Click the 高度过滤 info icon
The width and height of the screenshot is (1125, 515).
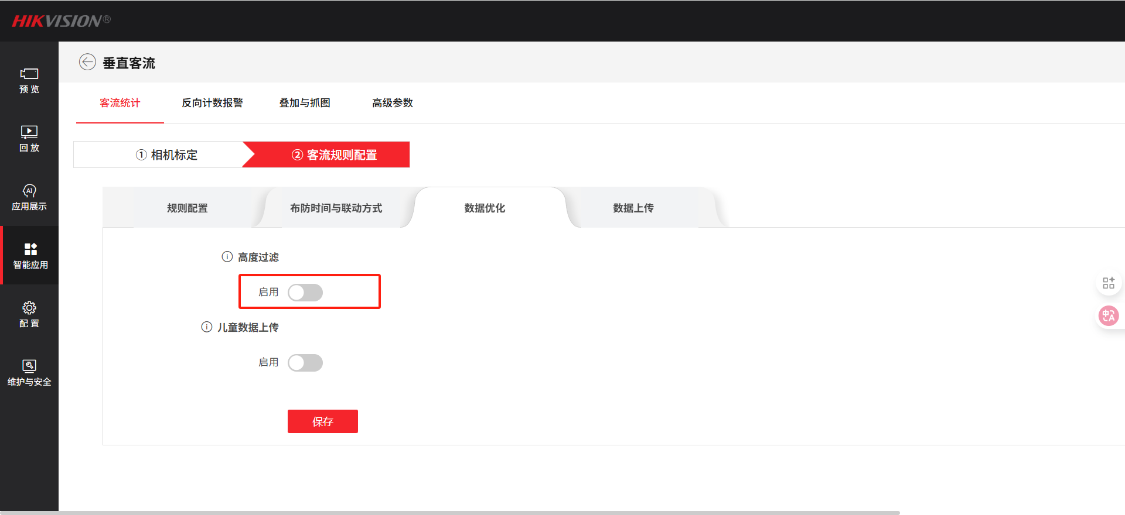coord(227,257)
